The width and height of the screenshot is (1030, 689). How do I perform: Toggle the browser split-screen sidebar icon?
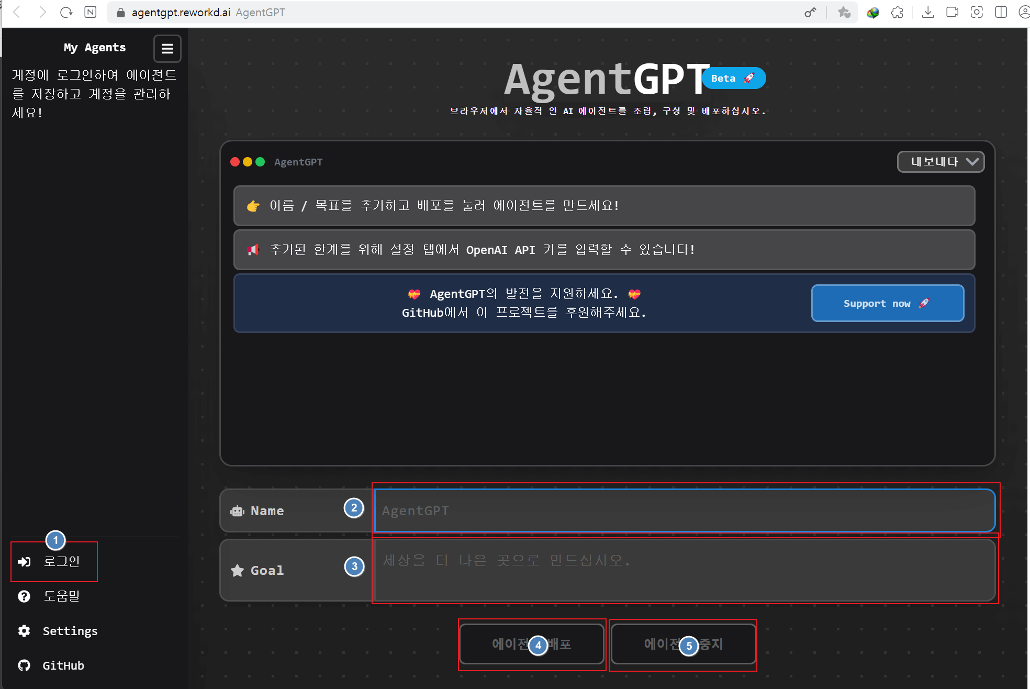tap(1001, 13)
